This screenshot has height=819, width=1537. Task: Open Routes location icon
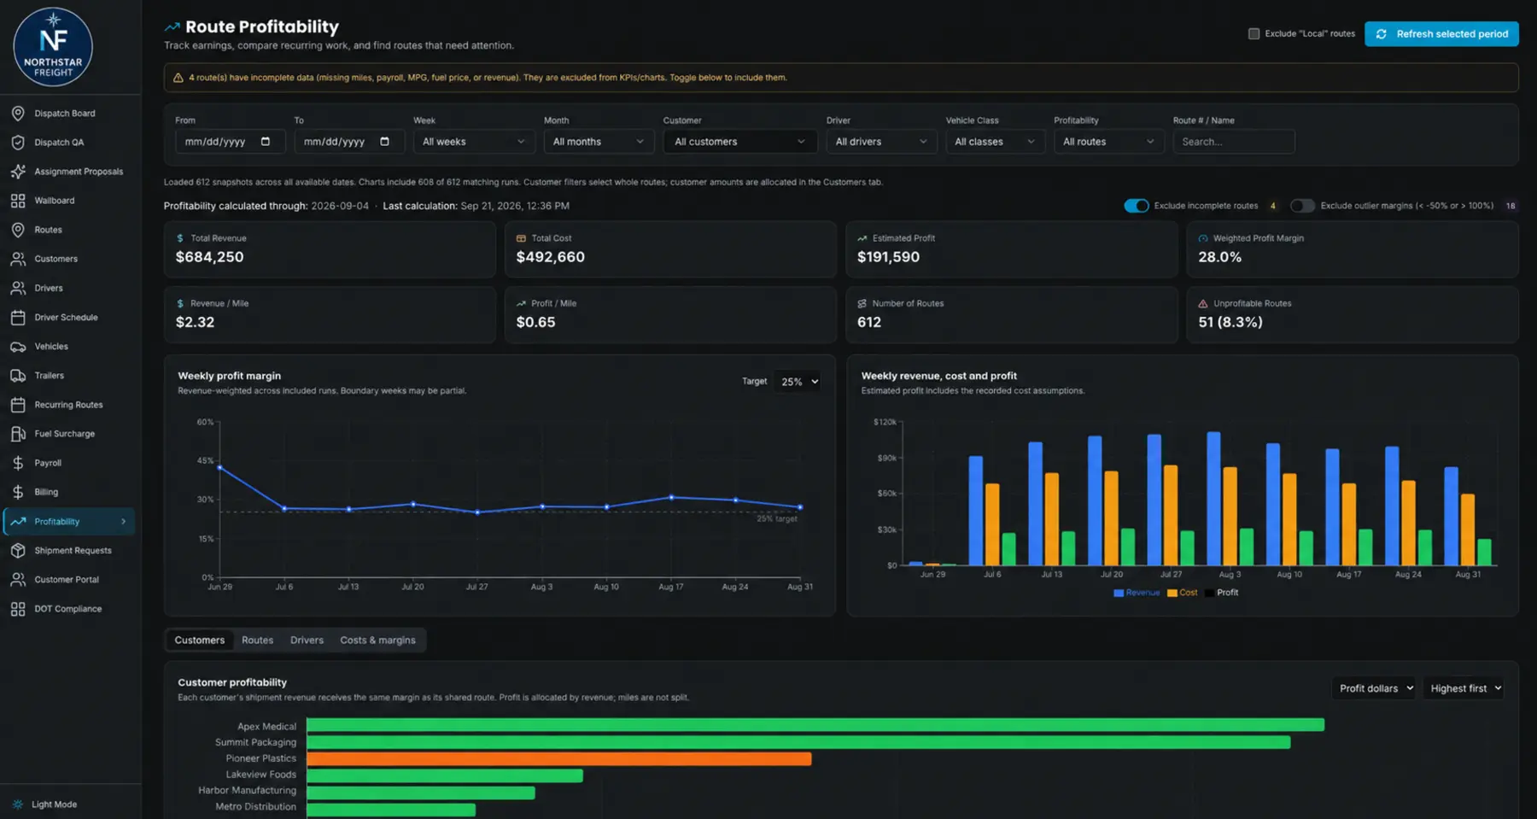18,230
